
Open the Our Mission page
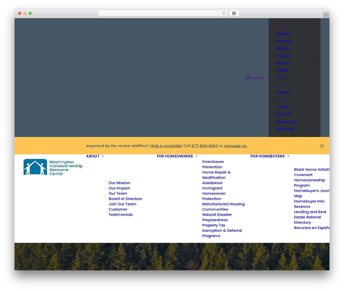point(119,183)
